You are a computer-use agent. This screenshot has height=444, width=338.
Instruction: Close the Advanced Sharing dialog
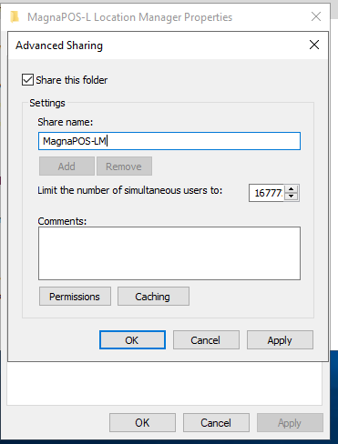click(x=314, y=45)
